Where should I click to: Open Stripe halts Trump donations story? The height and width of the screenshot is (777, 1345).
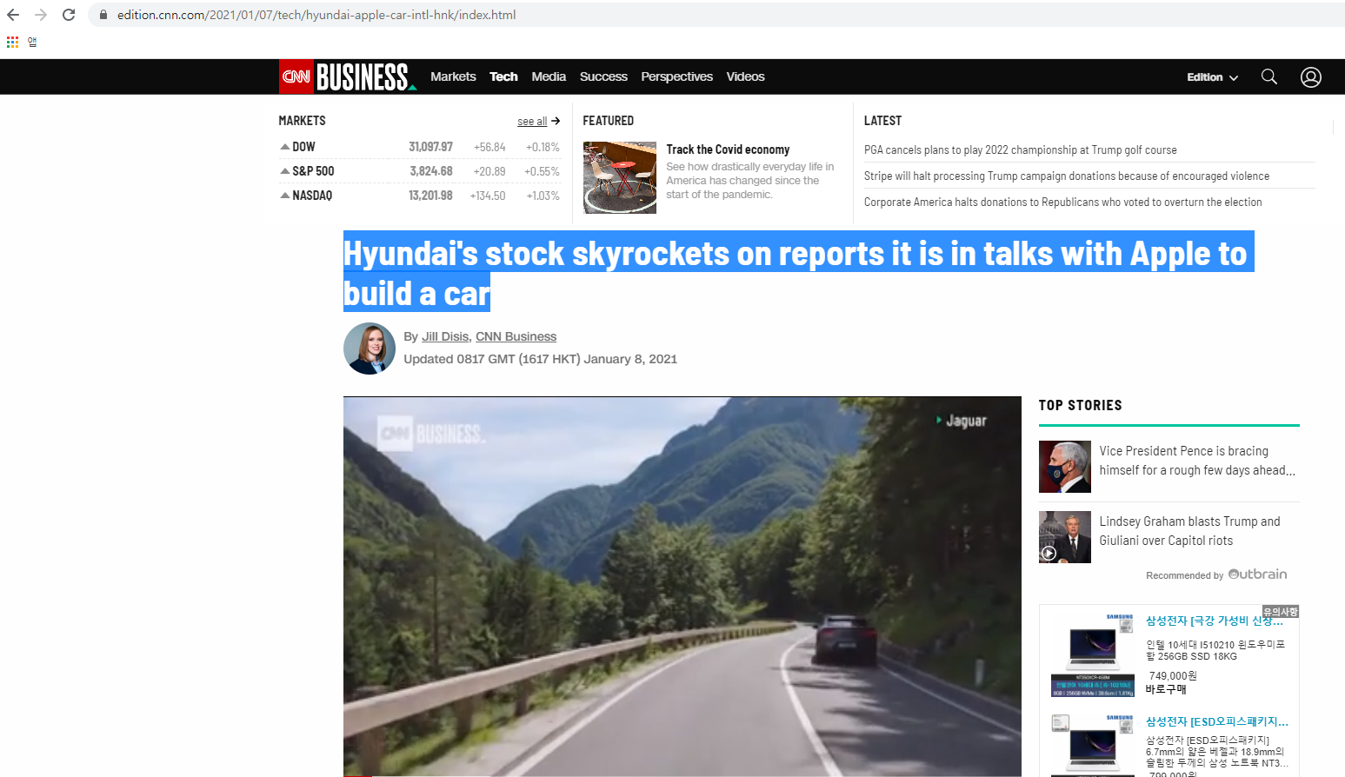click(1066, 176)
